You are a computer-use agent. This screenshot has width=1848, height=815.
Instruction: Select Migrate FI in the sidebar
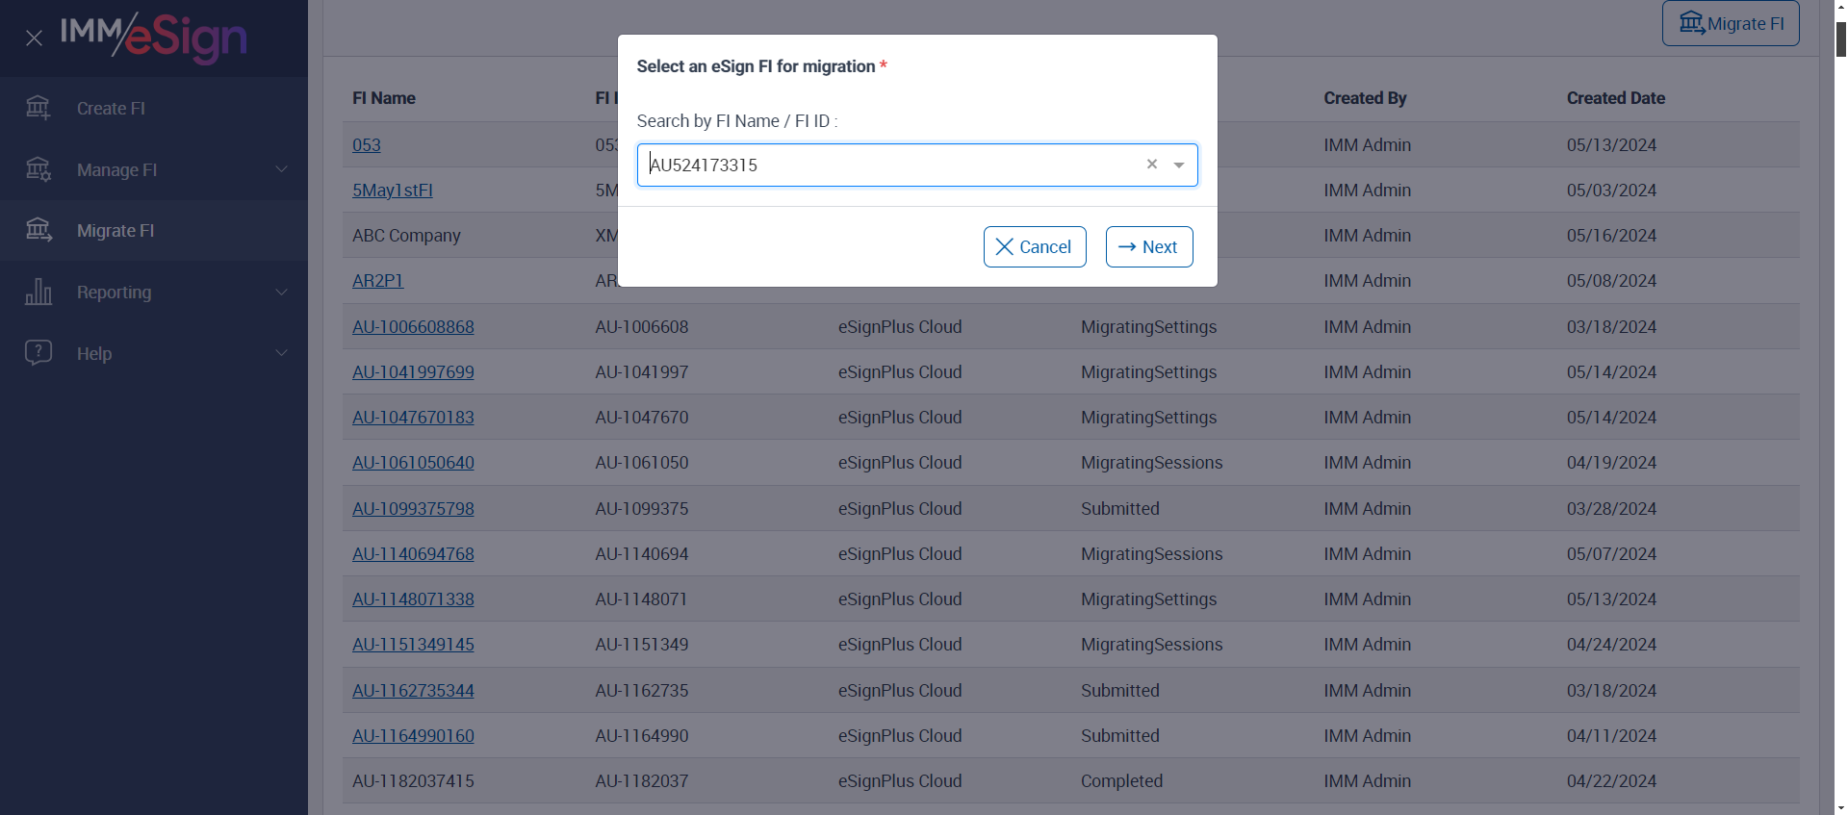115,231
